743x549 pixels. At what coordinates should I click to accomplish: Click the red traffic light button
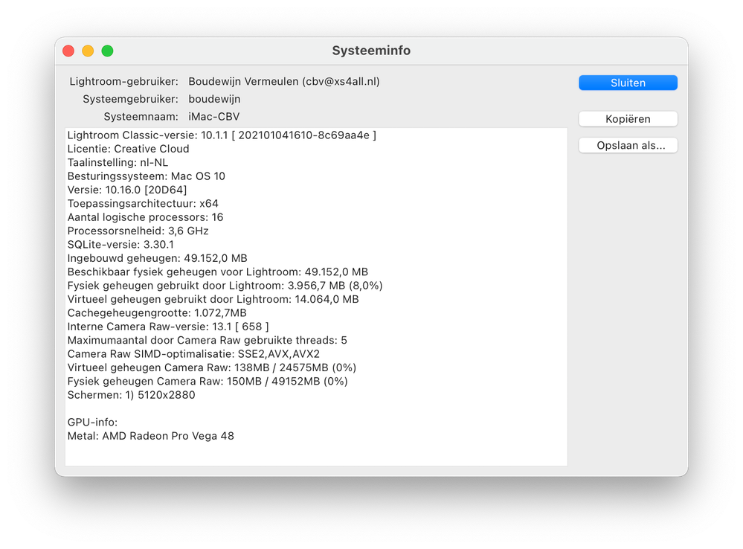coord(68,51)
